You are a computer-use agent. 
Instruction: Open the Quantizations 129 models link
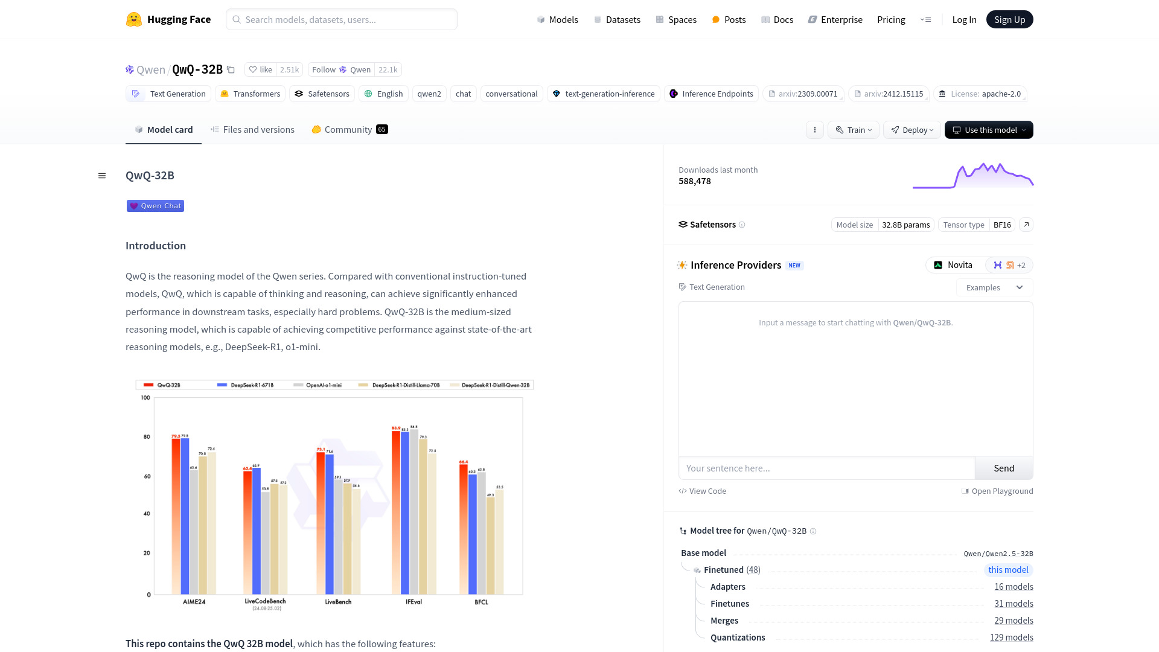pyautogui.click(x=1011, y=638)
